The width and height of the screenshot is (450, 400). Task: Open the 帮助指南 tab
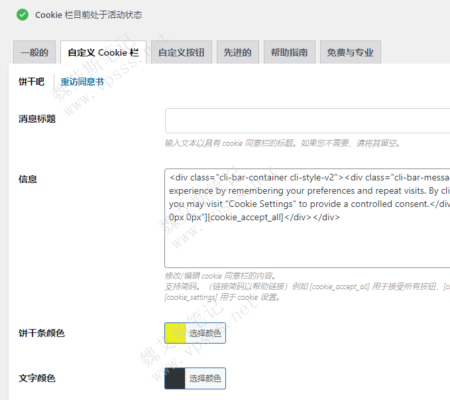(289, 53)
